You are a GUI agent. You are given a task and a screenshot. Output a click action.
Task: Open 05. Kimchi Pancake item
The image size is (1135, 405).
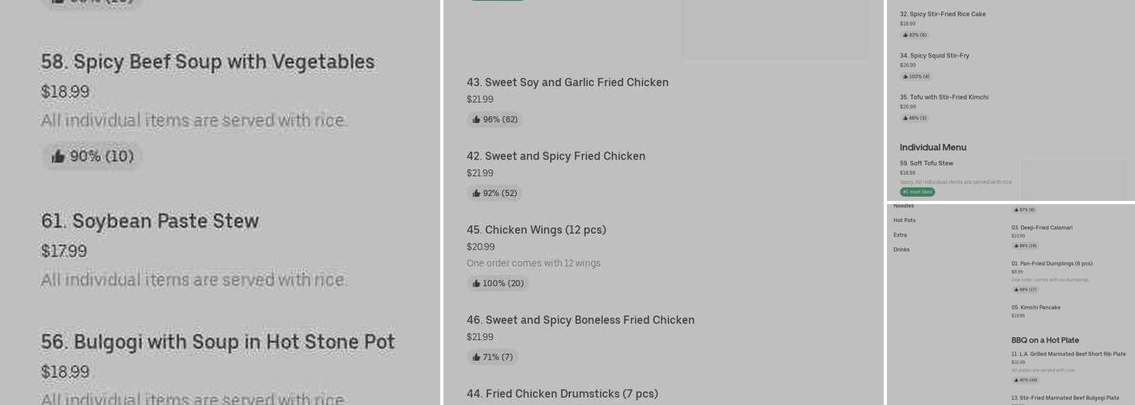point(1035,308)
